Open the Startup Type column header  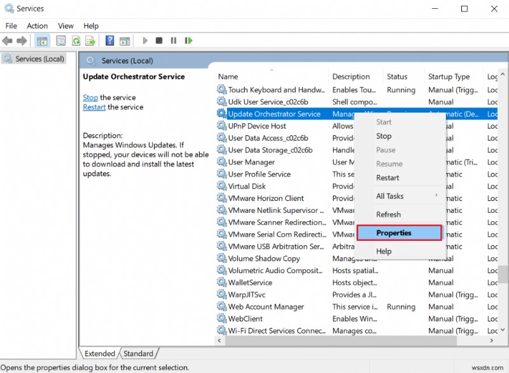coord(450,76)
